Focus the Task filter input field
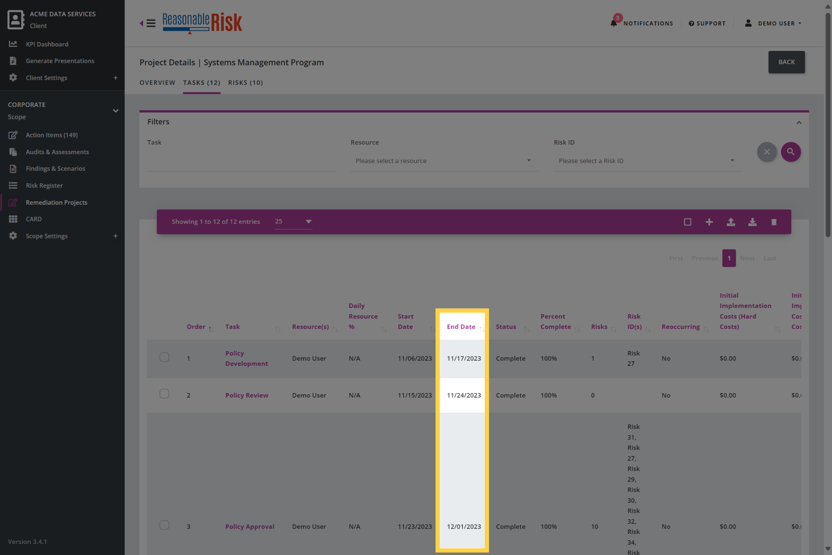The image size is (832, 555). pos(241,161)
